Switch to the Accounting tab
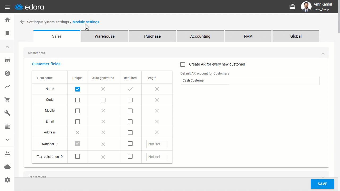This screenshot has height=191, width=340. [x=200, y=36]
